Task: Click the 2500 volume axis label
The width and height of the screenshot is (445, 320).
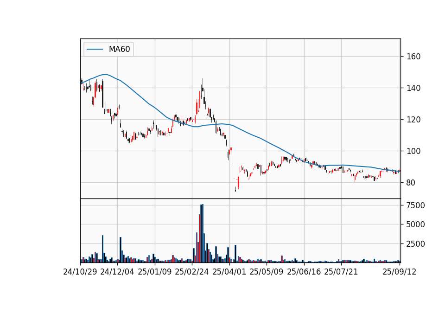Action: (x=416, y=244)
